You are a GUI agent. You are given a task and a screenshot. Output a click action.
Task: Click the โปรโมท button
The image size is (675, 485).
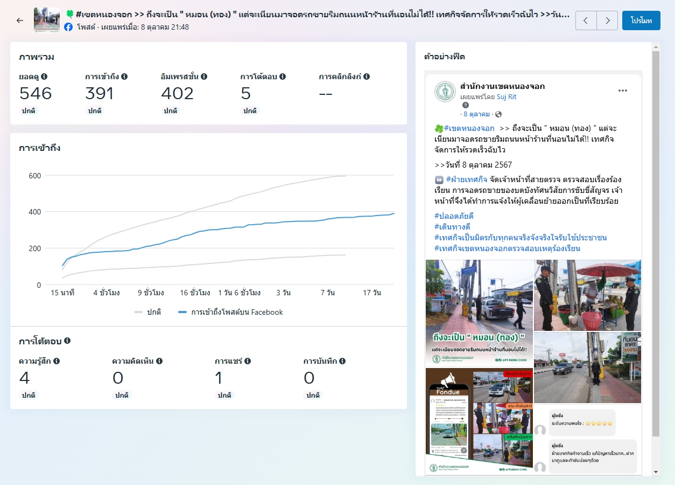click(x=641, y=20)
